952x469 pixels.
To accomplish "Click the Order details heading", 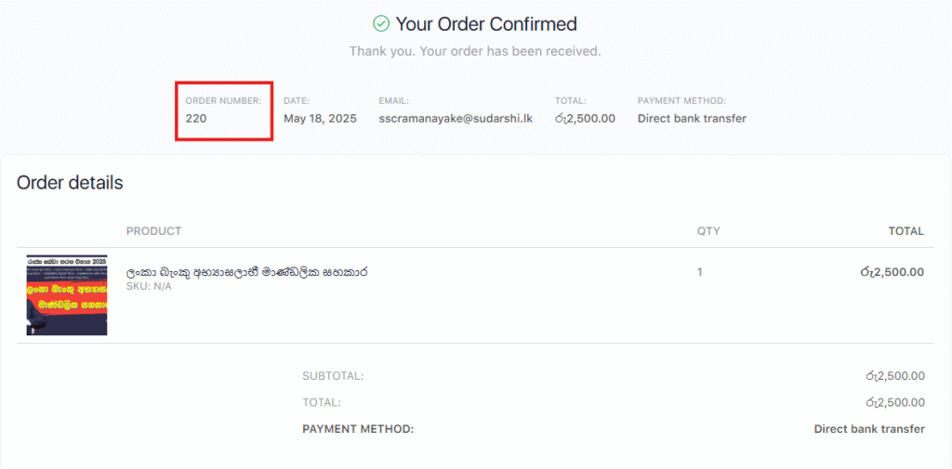I will 70,183.
